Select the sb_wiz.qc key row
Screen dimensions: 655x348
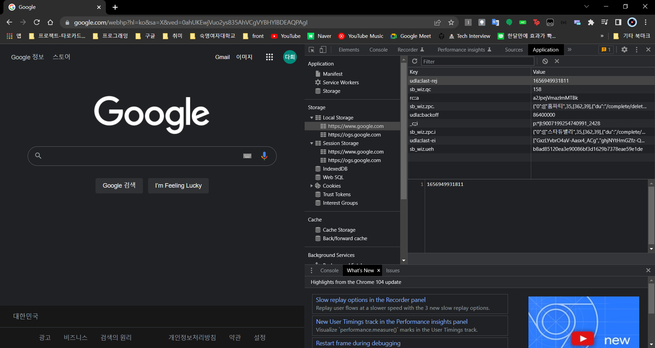(x=531, y=89)
